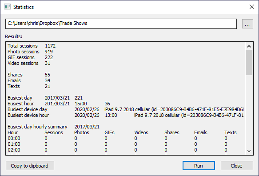Screen dimensions: 259x176
Task: Click the Busiest device day entry
Action: (x=126, y=109)
